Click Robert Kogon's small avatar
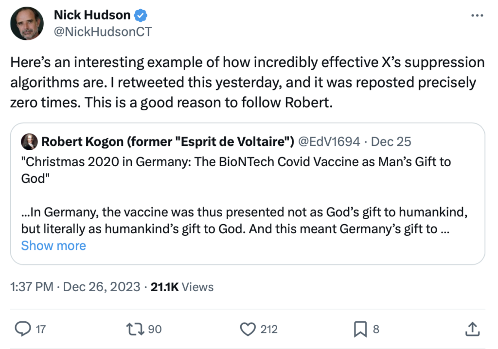Image resolution: width=498 pixels, height=349 pixels. [29, 141]
